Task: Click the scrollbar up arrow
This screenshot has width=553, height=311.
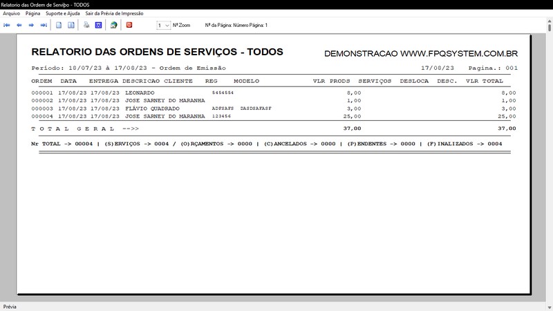Action: click(x=550, y=21)
